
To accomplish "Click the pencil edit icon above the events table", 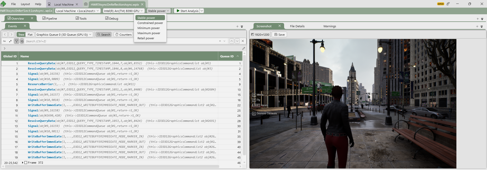I will (244, 48).
